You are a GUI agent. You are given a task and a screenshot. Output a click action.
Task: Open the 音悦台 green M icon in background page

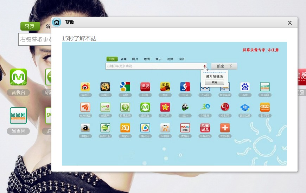(18, 77)
